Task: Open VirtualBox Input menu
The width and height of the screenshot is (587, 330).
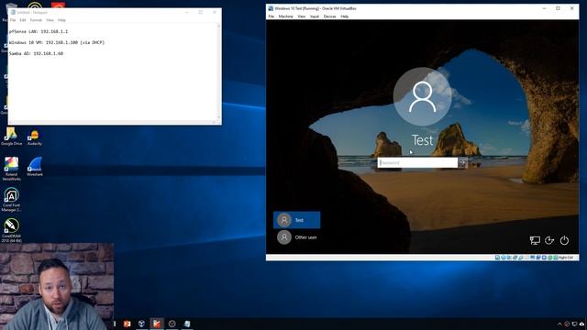Action: tap(315, 16)
